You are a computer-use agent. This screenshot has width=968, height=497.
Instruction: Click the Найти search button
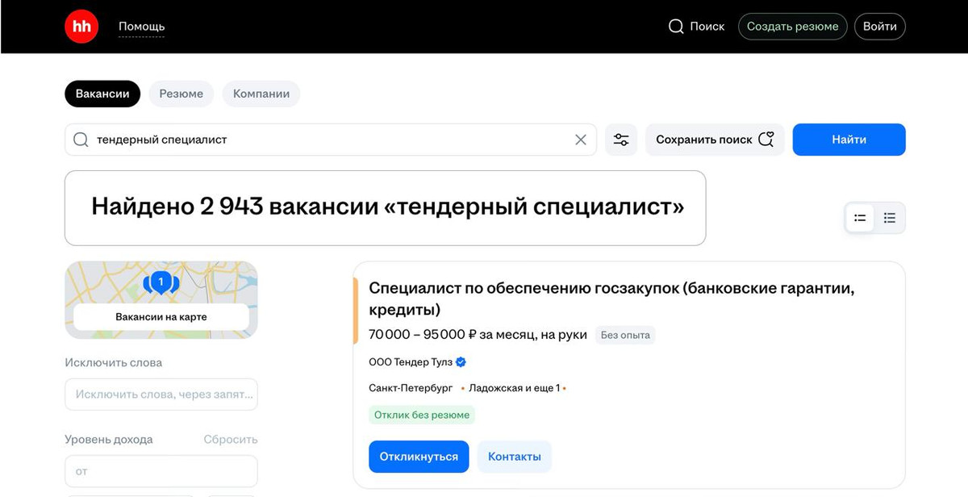click(849, 140)
